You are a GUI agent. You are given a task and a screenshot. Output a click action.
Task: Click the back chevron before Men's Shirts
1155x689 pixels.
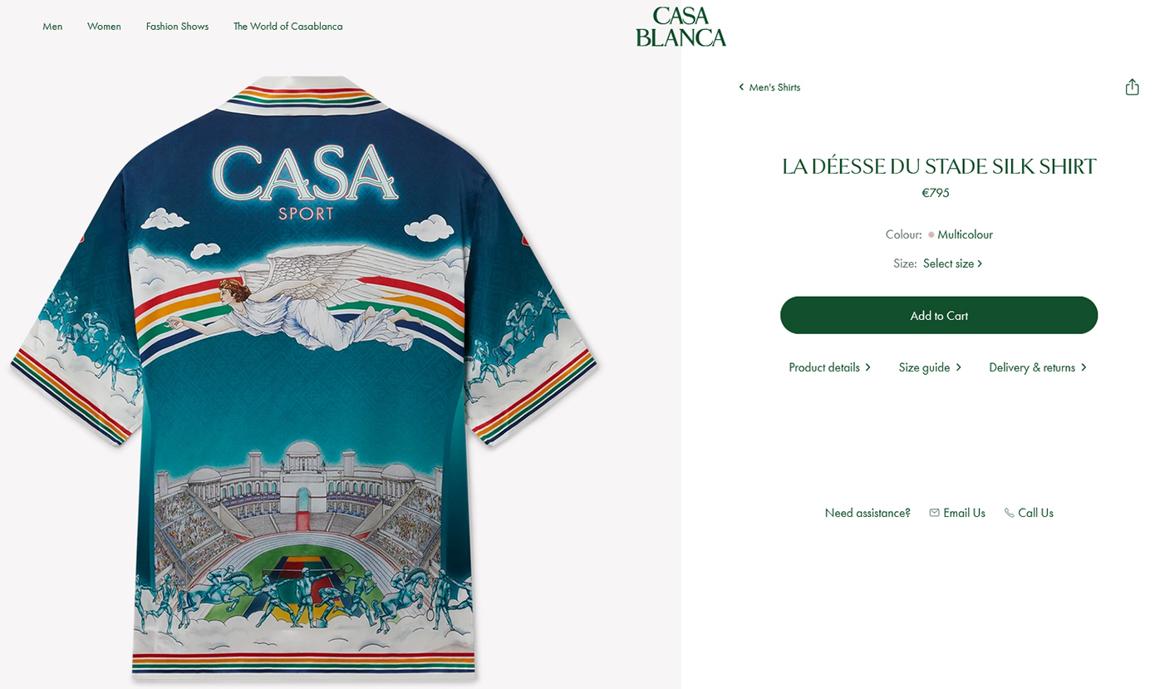741,86
